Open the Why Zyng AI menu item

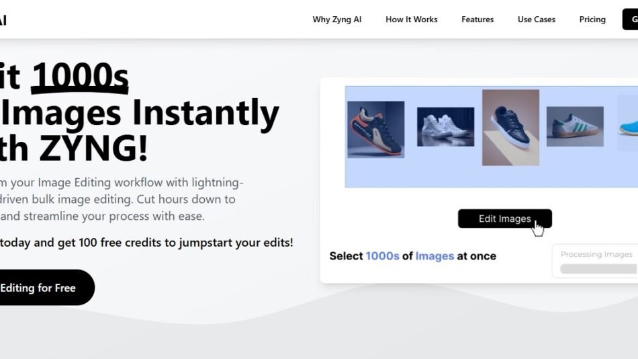click(336, 19)
